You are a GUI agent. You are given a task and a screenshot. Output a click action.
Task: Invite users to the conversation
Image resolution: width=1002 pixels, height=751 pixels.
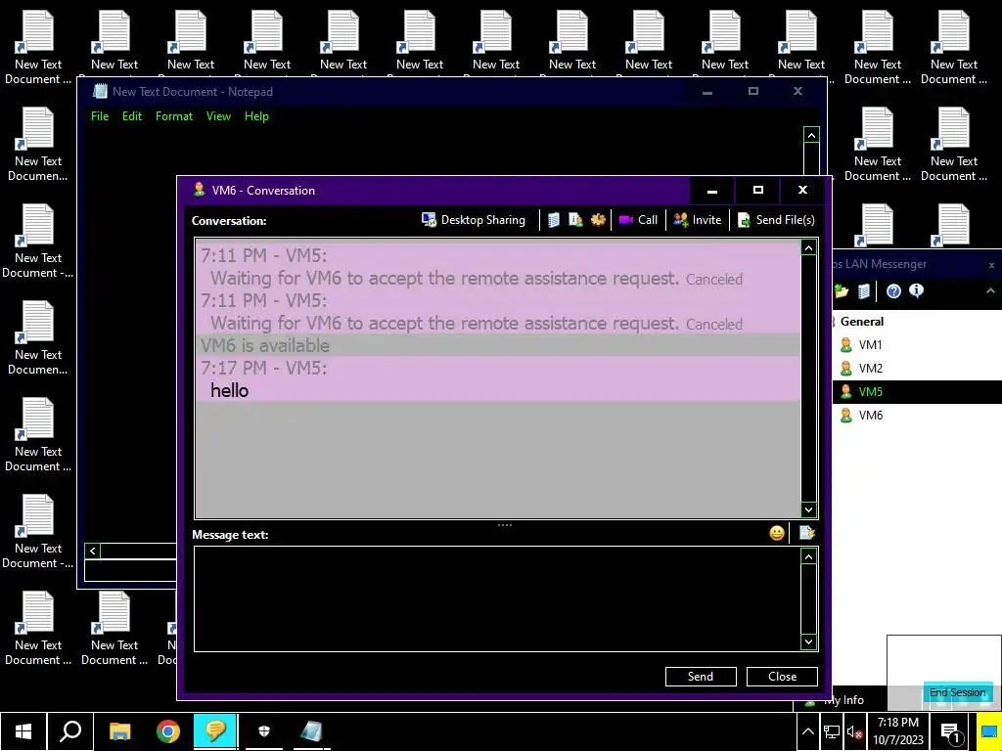click(x=697, y=220)
